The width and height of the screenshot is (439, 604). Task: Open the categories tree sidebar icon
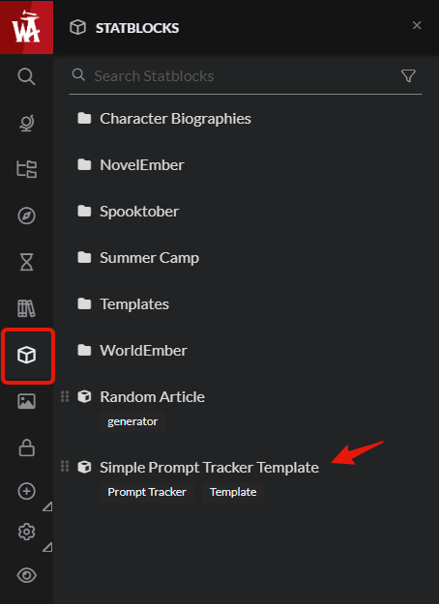[x=26, y=169]
